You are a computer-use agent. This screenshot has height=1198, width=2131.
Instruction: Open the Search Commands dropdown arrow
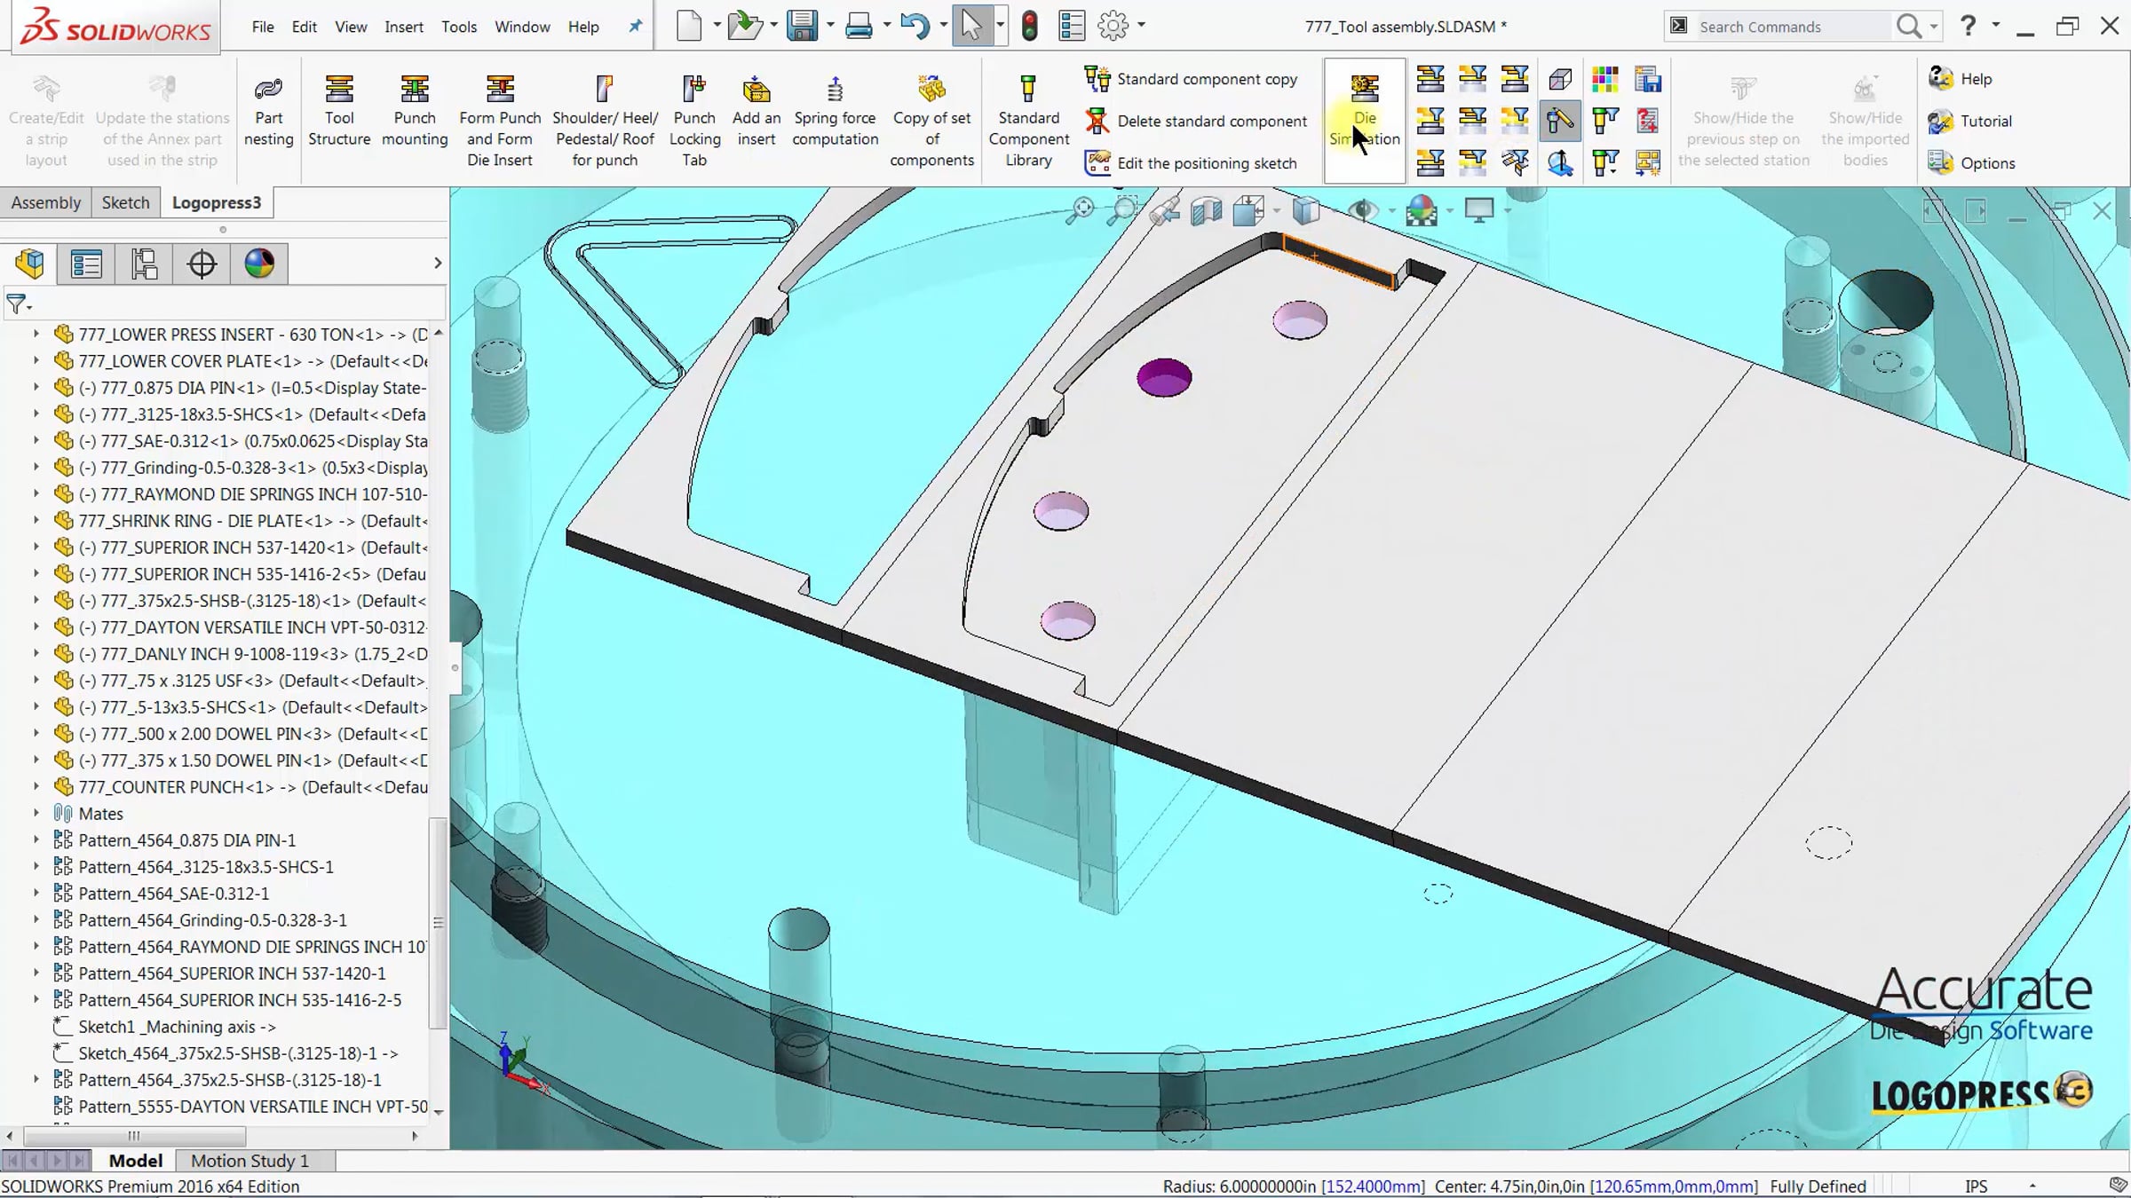pos(1933,27)
